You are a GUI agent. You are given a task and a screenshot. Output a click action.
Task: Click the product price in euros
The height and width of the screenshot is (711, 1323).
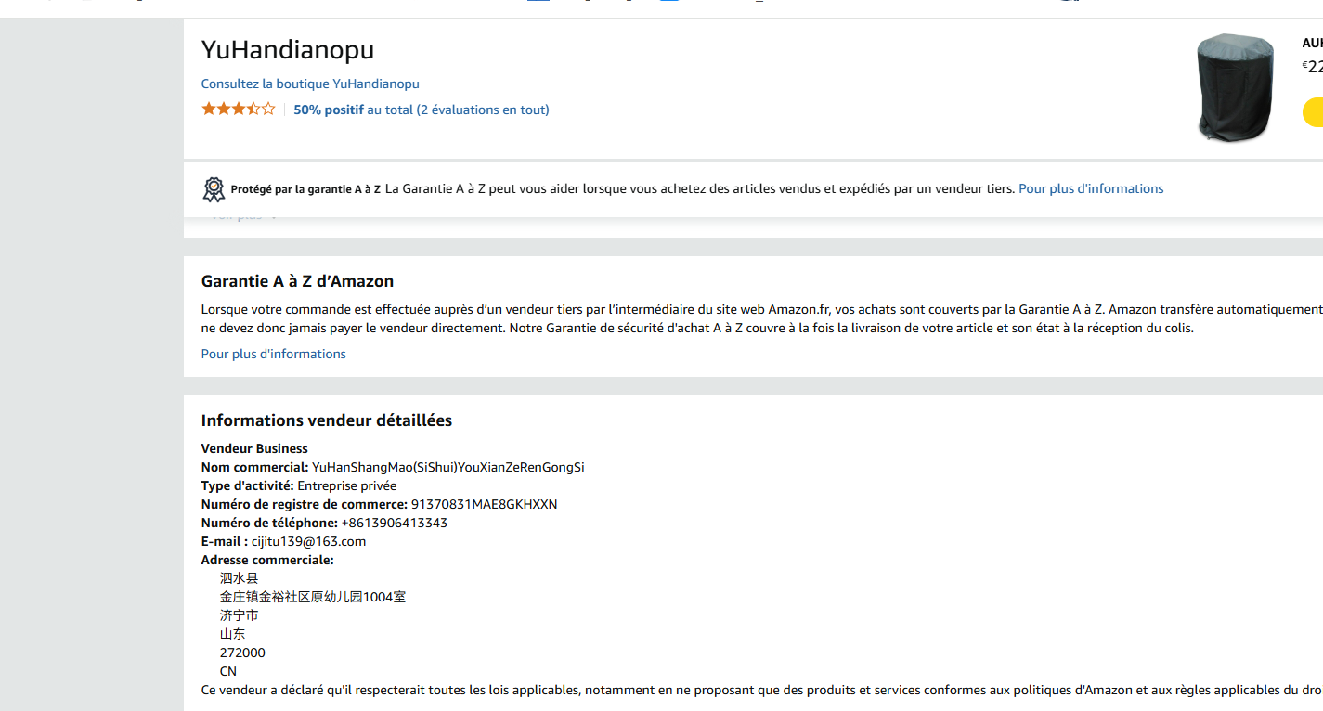[x=1312, y=66]
